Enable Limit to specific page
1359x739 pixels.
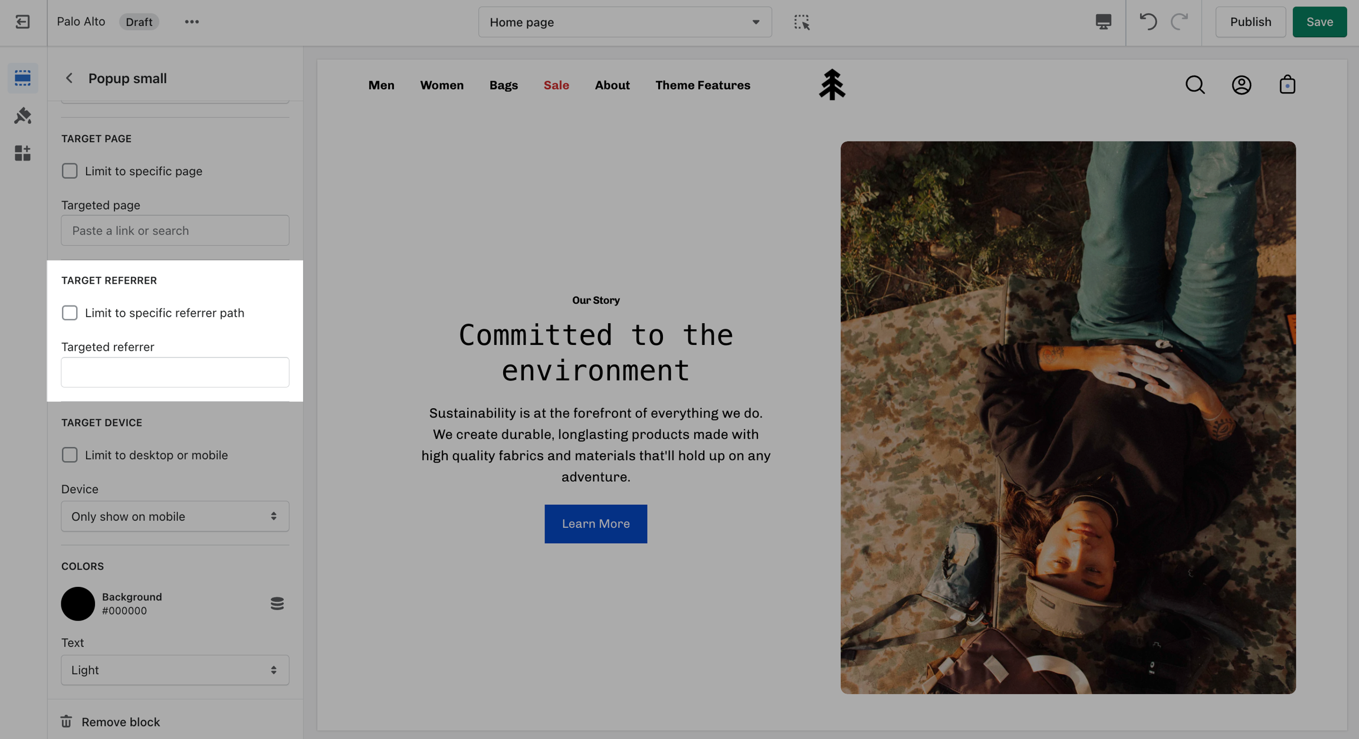point(70,171)
